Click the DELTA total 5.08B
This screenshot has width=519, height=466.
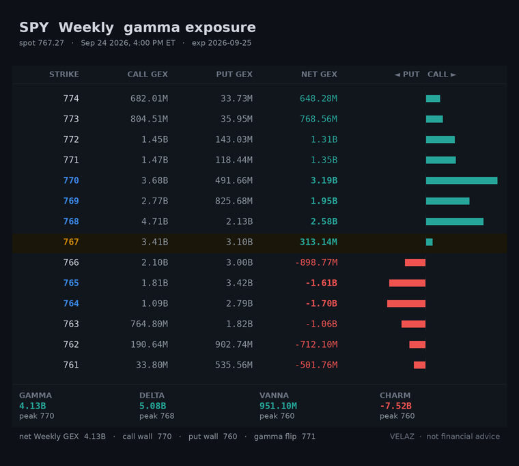(152, 406)
